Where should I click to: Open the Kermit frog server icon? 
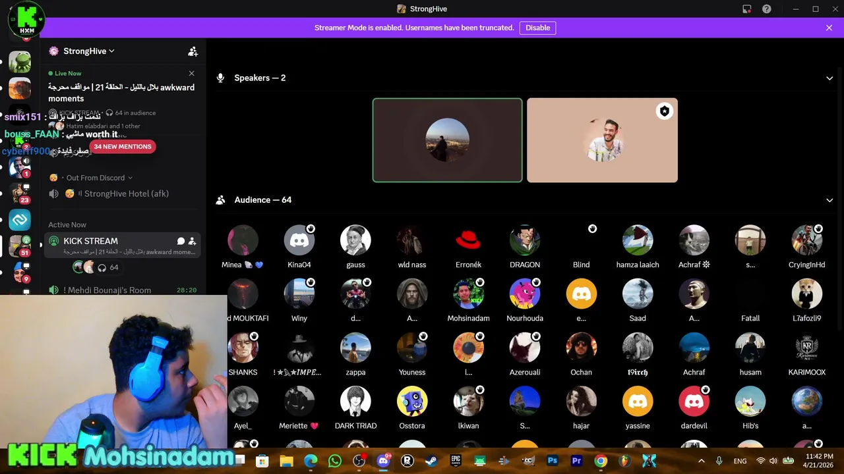[x=20, y=63]
